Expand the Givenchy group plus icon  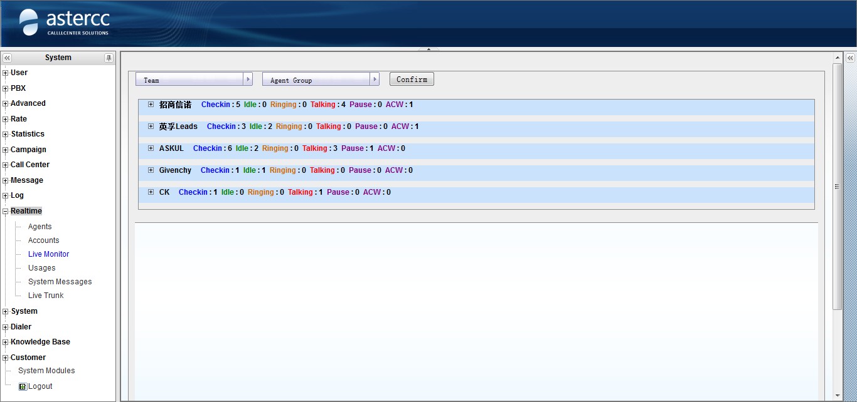[151, 170]
